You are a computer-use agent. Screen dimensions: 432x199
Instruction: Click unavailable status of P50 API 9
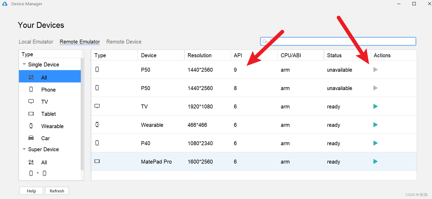339,70
